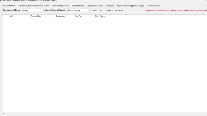Image resolution: width=207 pixels, height=116 pixels.
Task: Click the Kırmızı Satırlar legend text
Action: [178, 10]
